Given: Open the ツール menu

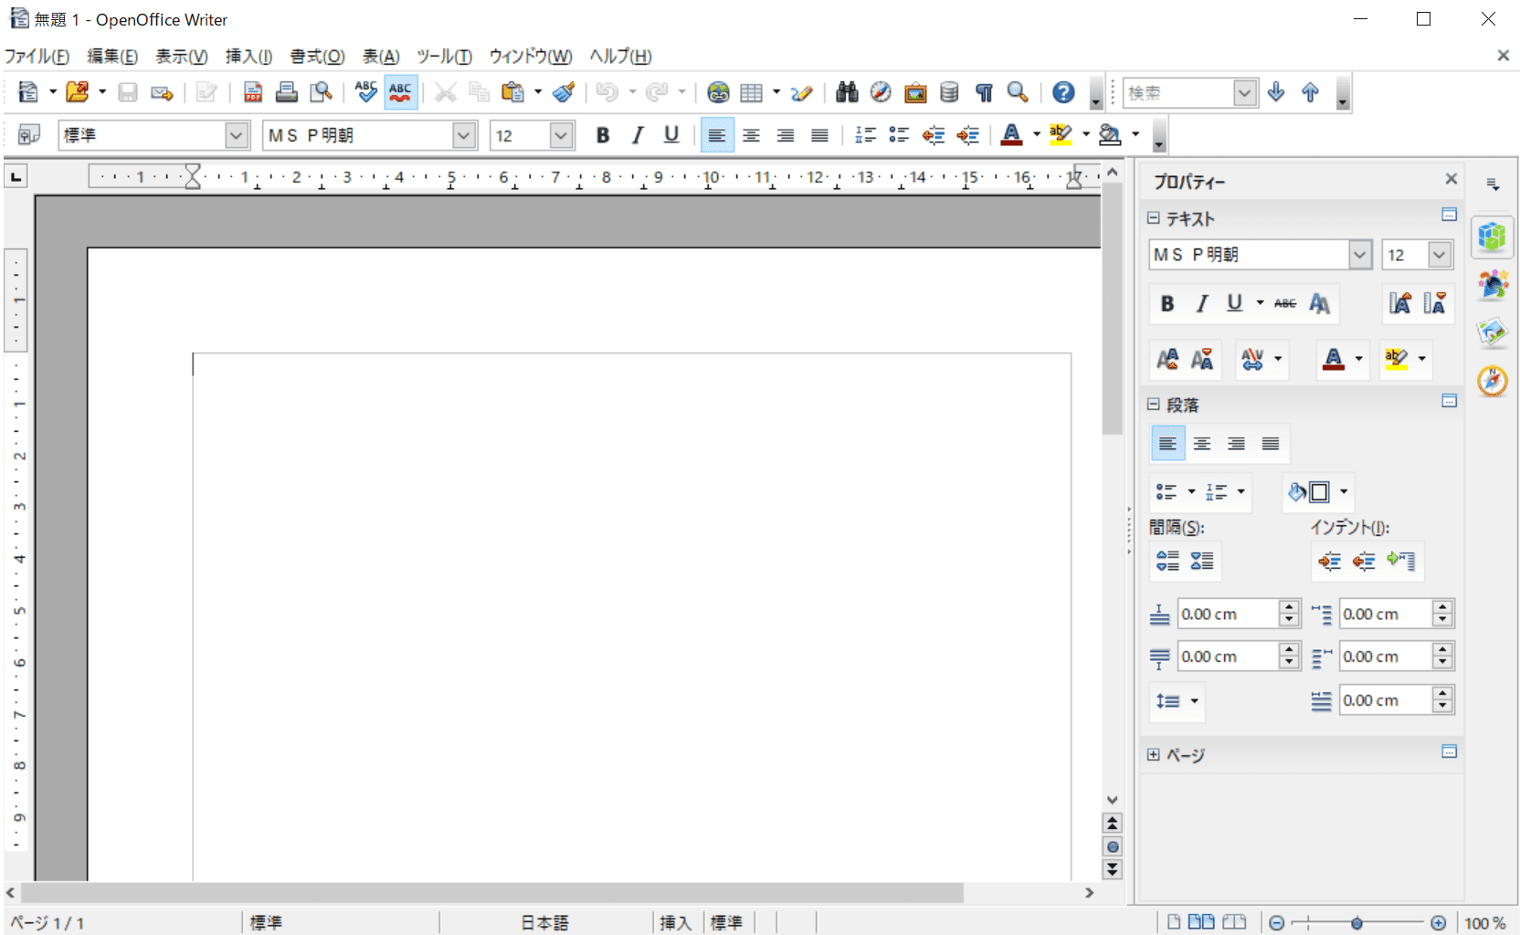Looking at the screenshot, I should pyautogui.click(x=444, y=57).
